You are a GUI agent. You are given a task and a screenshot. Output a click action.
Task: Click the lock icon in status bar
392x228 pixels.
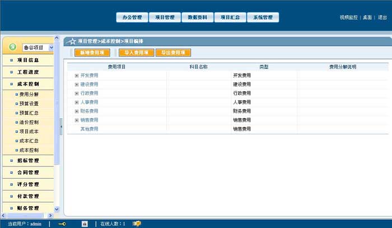pyautogui.click(x=85, y=224)
